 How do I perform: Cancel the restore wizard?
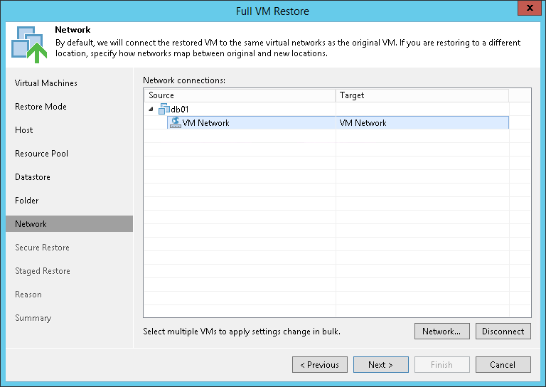click(x=503, y=365)
